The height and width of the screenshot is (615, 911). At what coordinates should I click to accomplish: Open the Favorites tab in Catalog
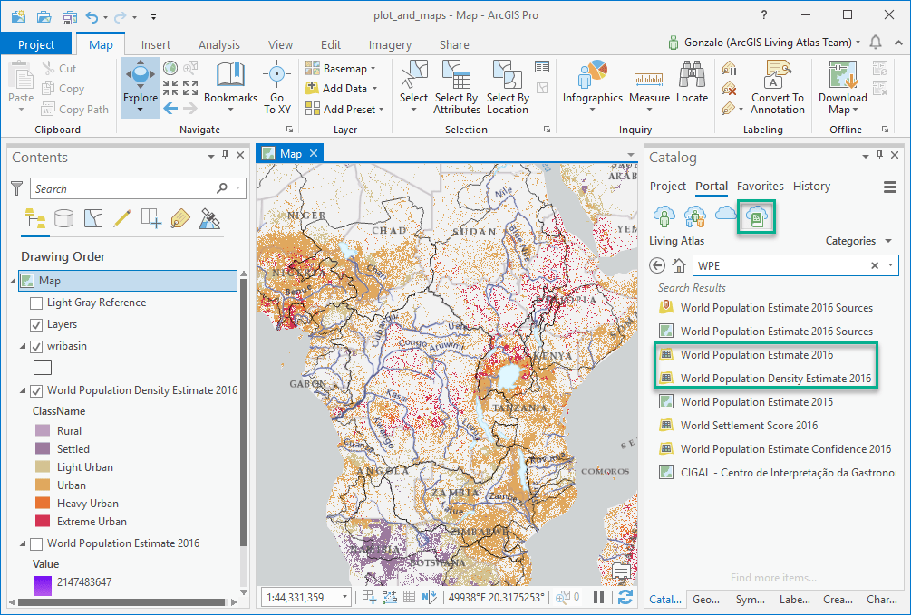(x=760, y=186)
